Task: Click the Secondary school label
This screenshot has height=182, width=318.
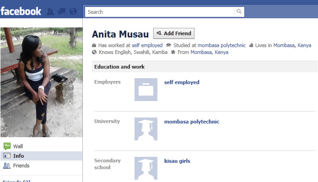Action: click(x=107, y=164)
